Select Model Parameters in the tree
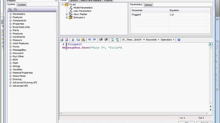The image size is (220, 123). click(83, 8)
